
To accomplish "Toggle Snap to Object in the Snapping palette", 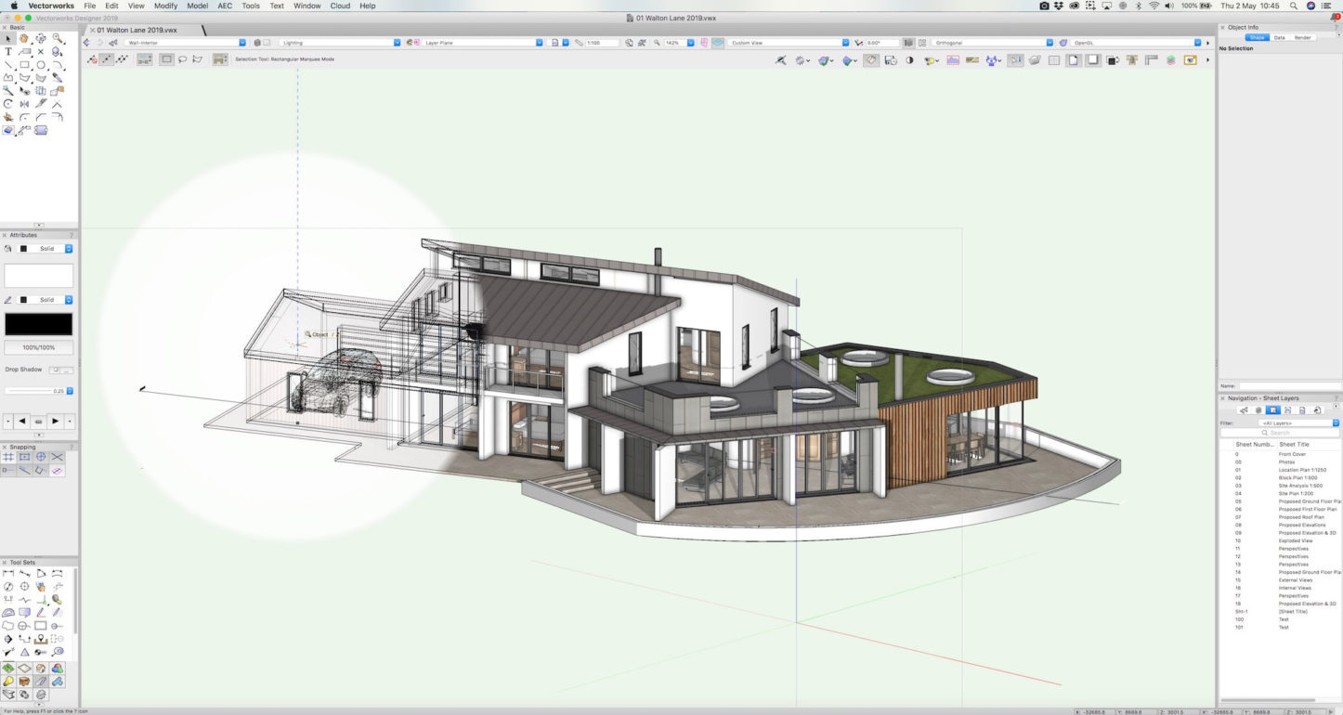I will [24, 456].
